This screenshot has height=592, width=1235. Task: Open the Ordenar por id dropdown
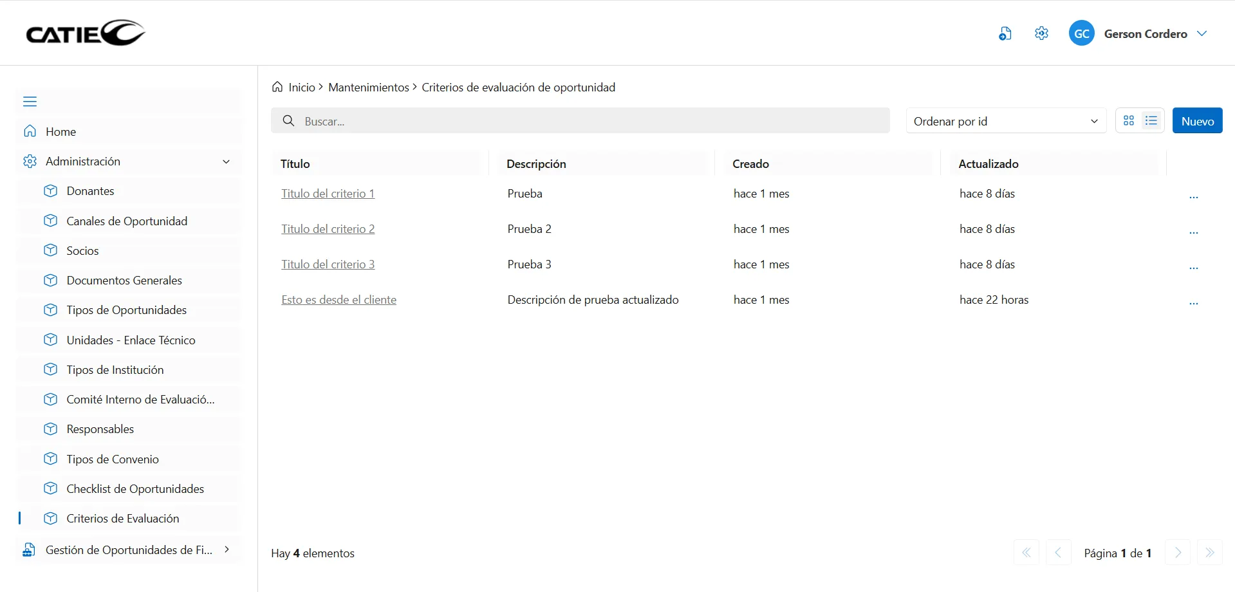coord(1005,121)
